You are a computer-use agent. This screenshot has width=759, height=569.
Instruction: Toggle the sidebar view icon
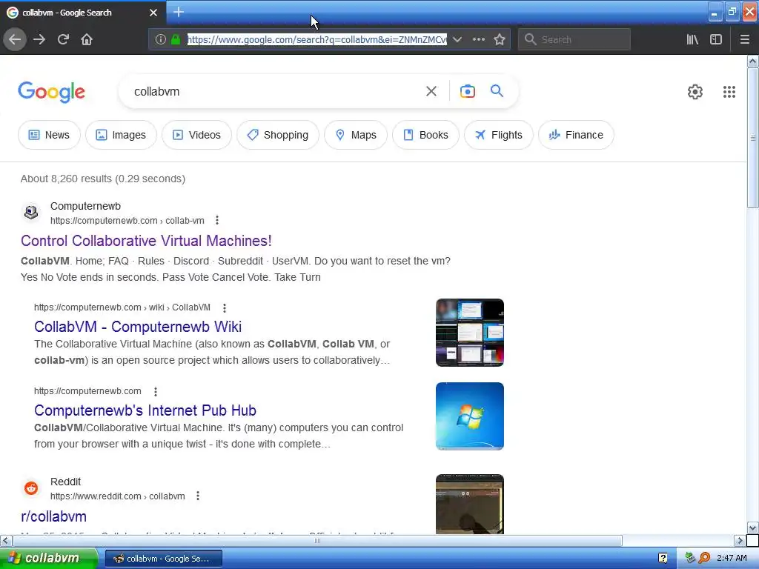(716, 39)
